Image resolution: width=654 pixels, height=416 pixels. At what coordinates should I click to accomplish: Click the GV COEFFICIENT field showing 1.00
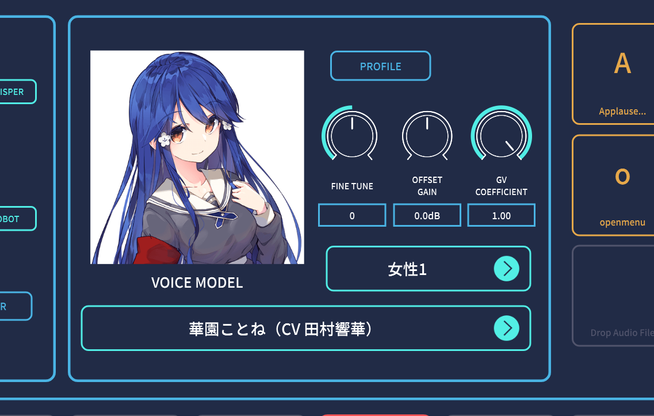pos(502,215)
